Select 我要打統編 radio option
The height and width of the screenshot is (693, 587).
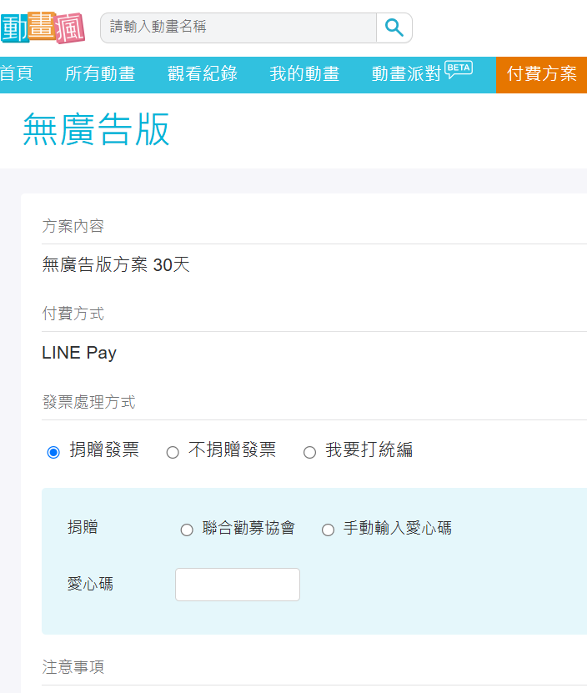click(x=309, y=452)
